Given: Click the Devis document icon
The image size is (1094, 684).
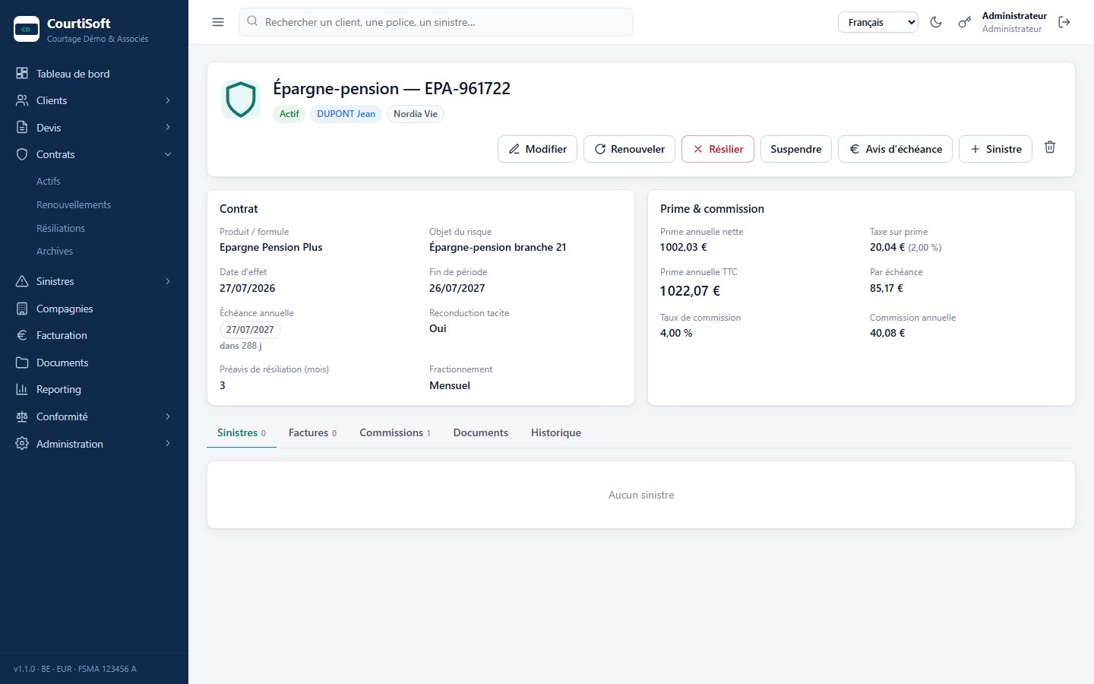Looking at the screenshot, I should tap(22, 128).
